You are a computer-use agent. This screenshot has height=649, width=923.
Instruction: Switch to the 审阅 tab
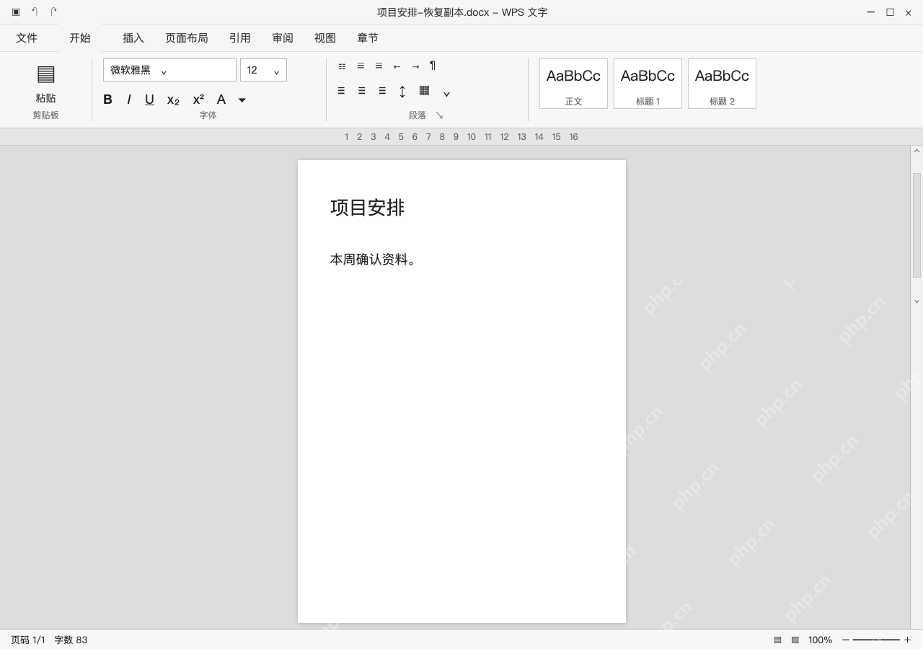(x=283, y=38)
